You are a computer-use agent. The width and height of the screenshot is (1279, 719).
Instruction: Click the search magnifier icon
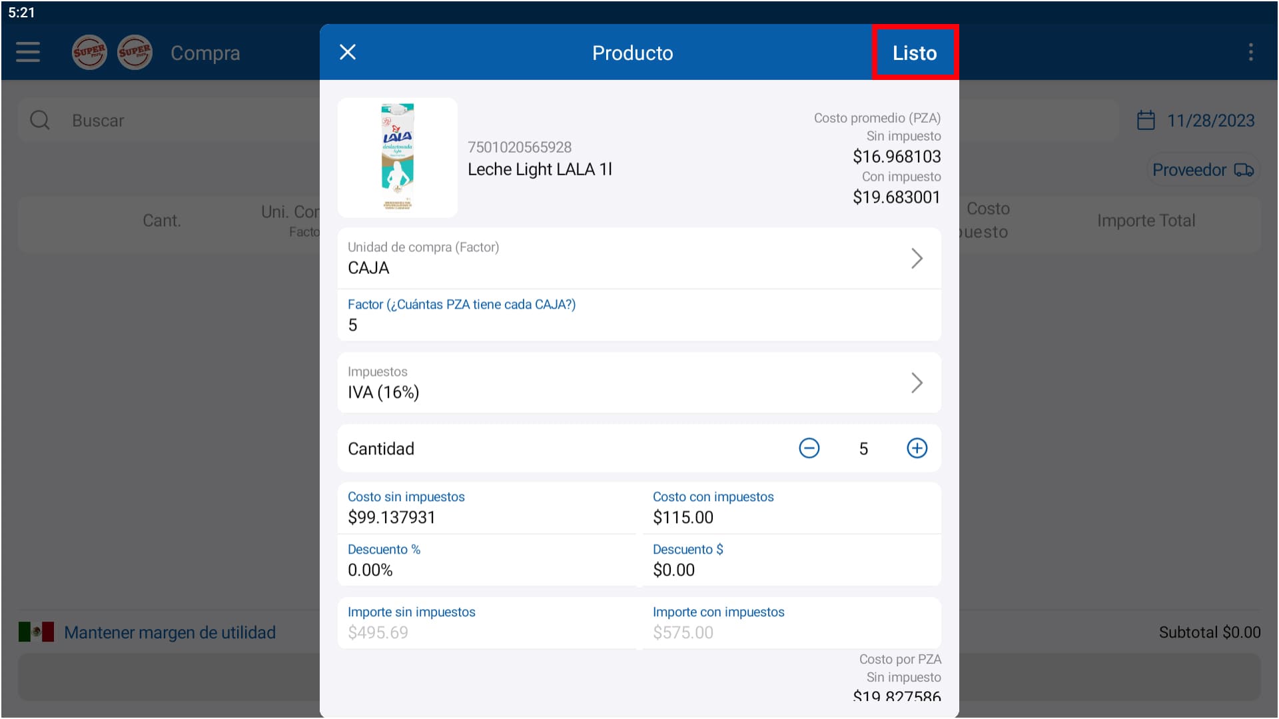point(40,121)
